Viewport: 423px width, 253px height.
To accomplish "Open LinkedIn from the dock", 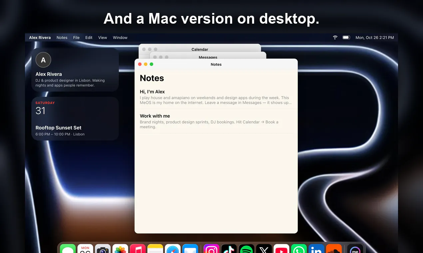I will tap(316, 249).
